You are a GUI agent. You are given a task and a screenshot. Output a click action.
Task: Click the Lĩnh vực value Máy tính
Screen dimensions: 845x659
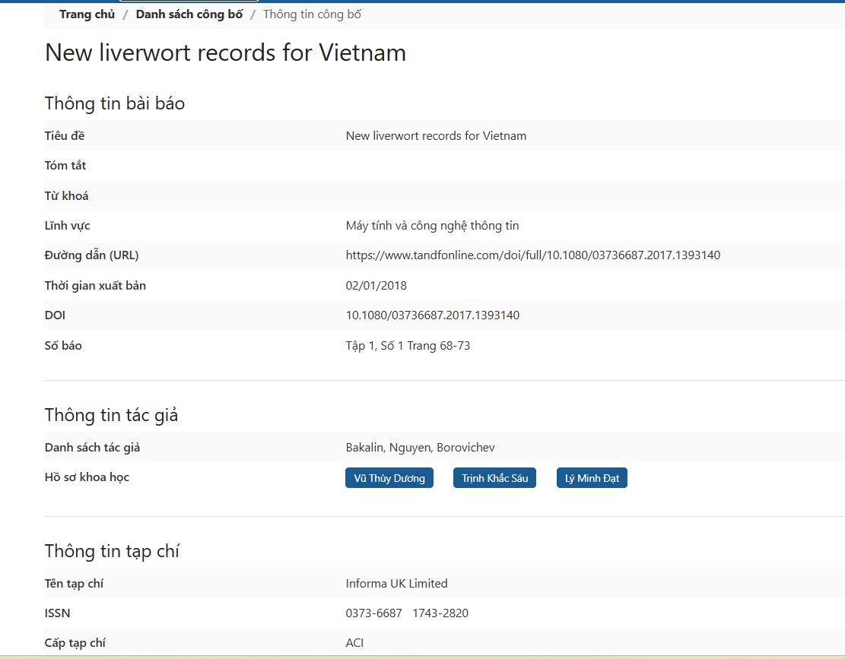coord(432,226)
